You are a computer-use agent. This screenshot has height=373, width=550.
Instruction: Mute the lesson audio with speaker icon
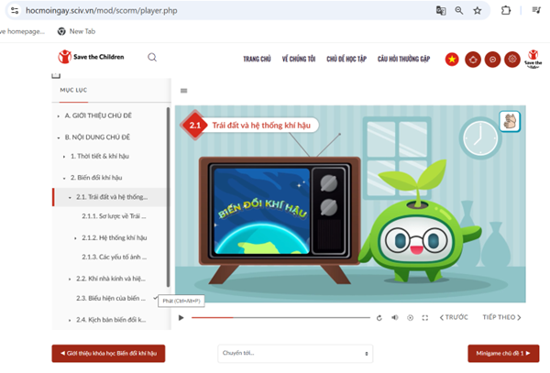395,318
